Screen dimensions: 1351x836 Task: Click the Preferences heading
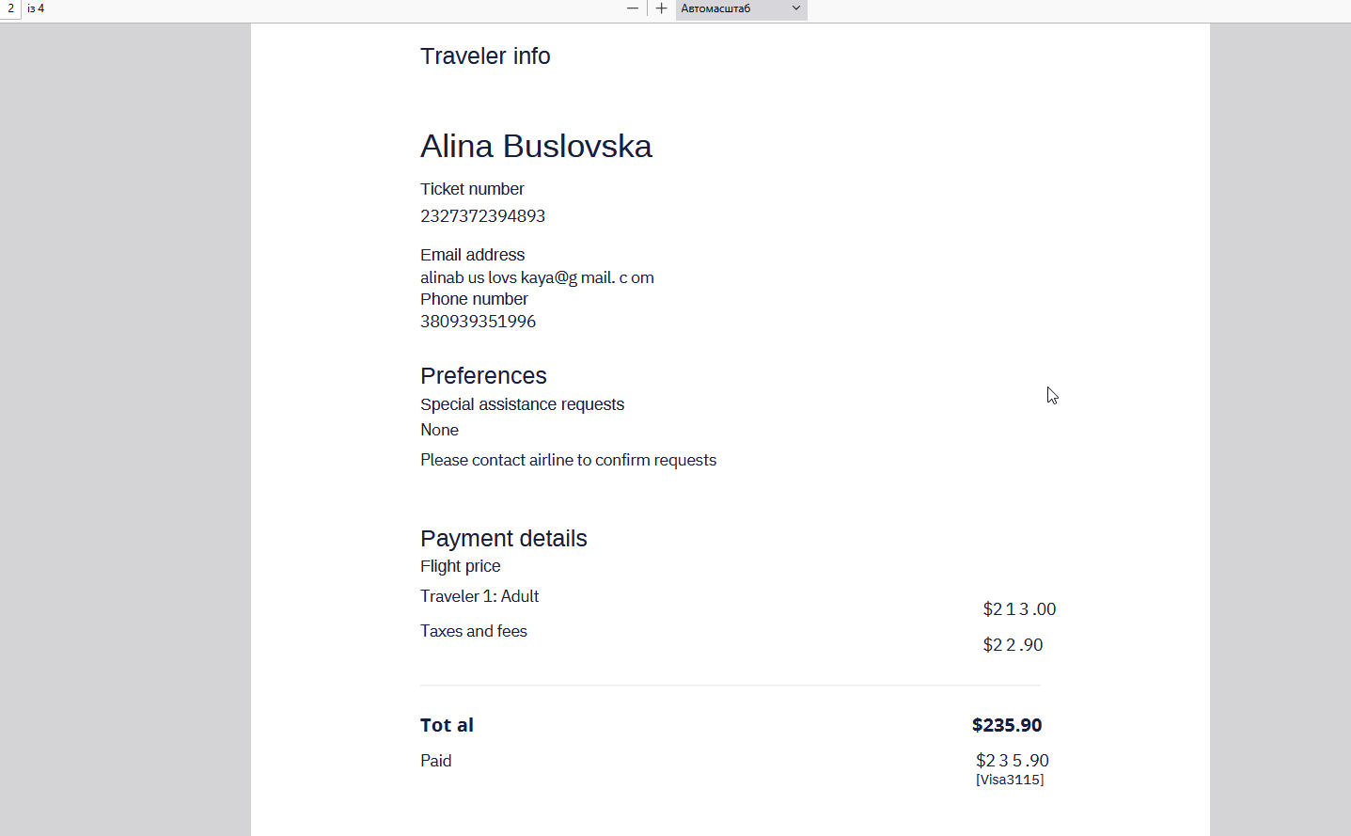[483, 376]
